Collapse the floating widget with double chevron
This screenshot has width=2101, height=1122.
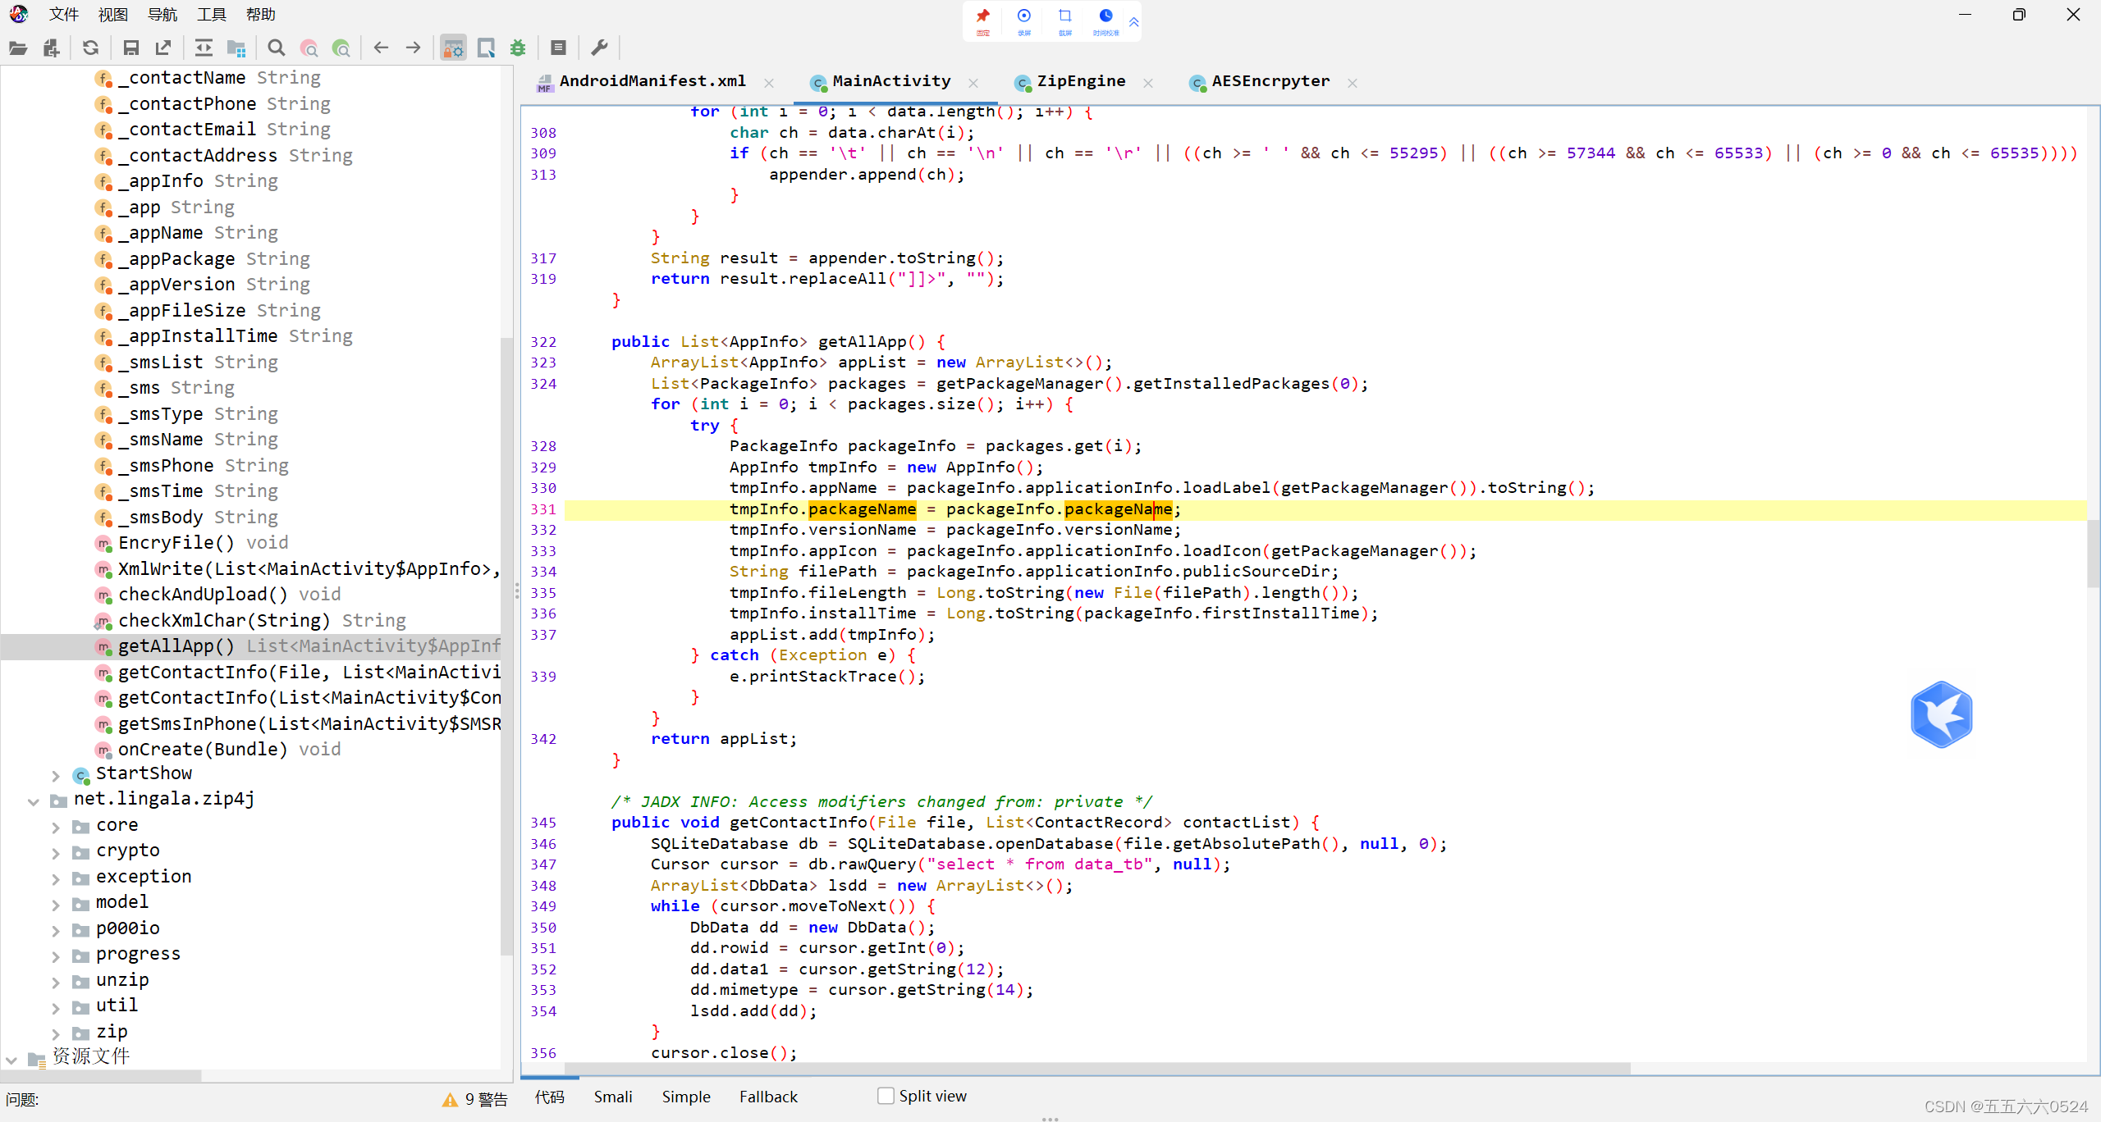(1133, 22)
